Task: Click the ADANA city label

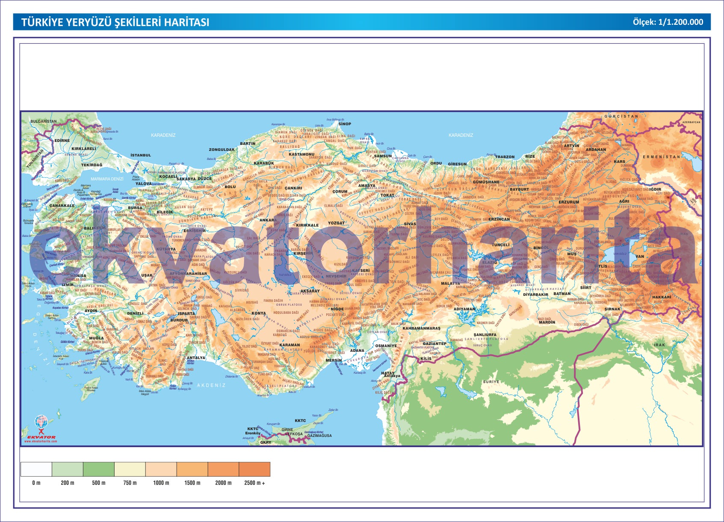Action: pos(357,350)
